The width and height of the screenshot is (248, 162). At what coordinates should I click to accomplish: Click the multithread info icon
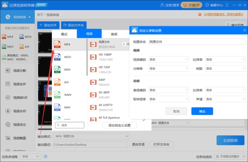[x=46, y=156]
